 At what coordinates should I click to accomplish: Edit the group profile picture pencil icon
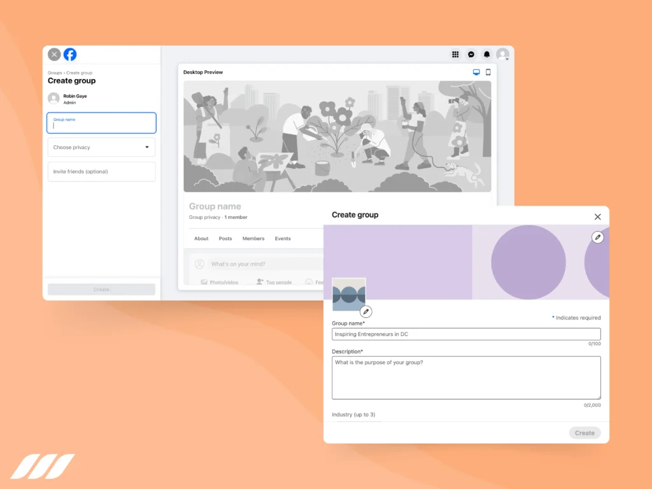point(366,311)
